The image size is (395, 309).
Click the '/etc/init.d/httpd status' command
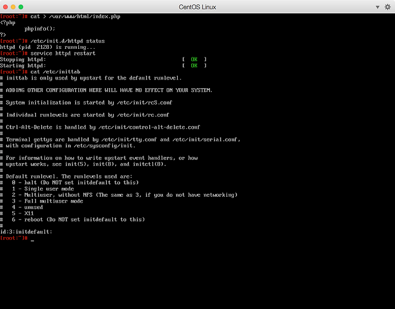coord(67,41)
